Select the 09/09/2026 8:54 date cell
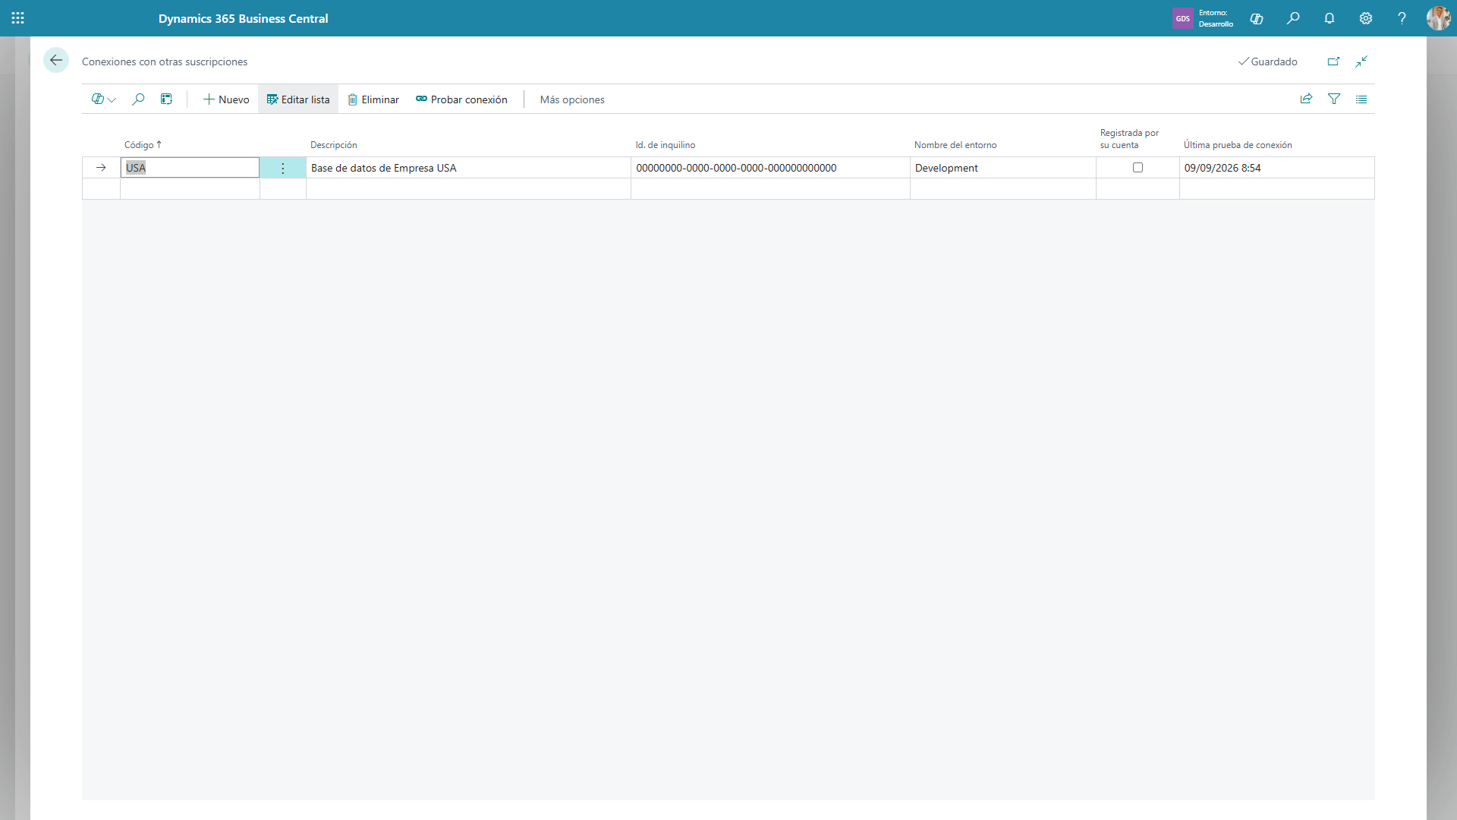Image resolution: width=1457 pixels, height=820 pixels. (x=1277, y=168)
